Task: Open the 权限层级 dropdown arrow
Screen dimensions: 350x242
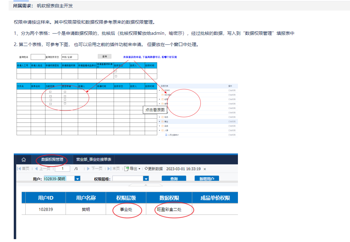Action: (146, 179)
